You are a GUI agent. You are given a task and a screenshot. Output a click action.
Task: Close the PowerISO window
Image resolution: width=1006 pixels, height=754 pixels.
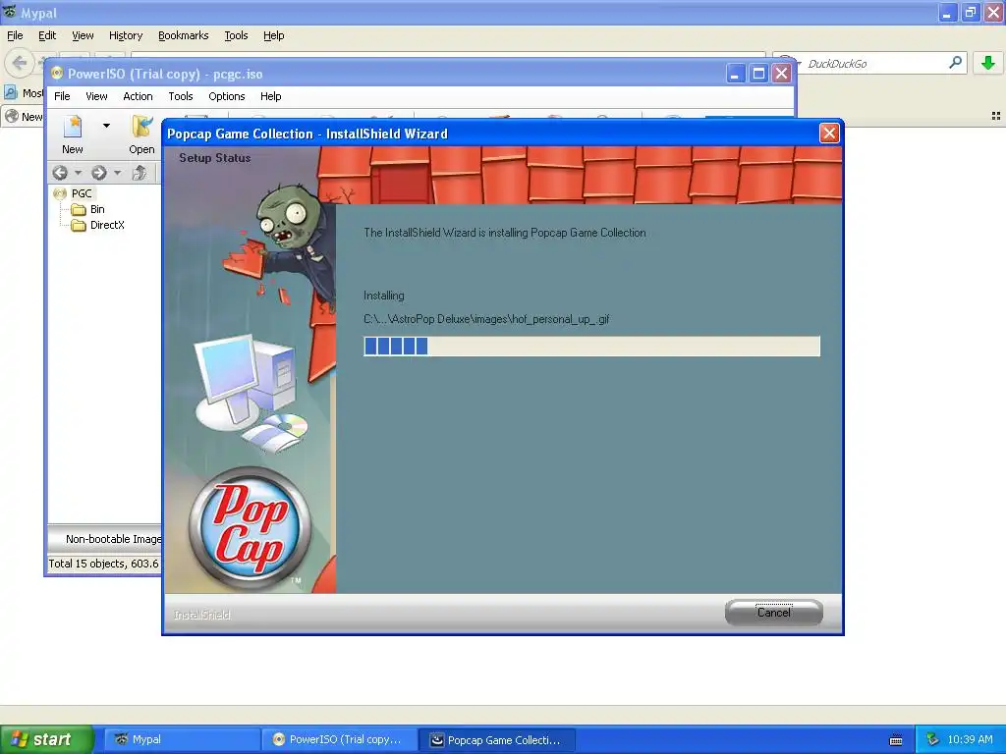(781, 74)
